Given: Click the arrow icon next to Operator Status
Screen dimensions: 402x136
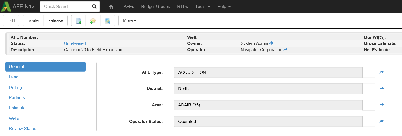Looking at the screenshot, I should click(382, 121).
